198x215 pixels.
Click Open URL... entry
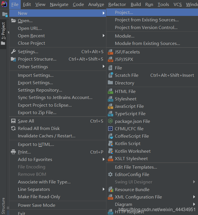tap(58, 28)
